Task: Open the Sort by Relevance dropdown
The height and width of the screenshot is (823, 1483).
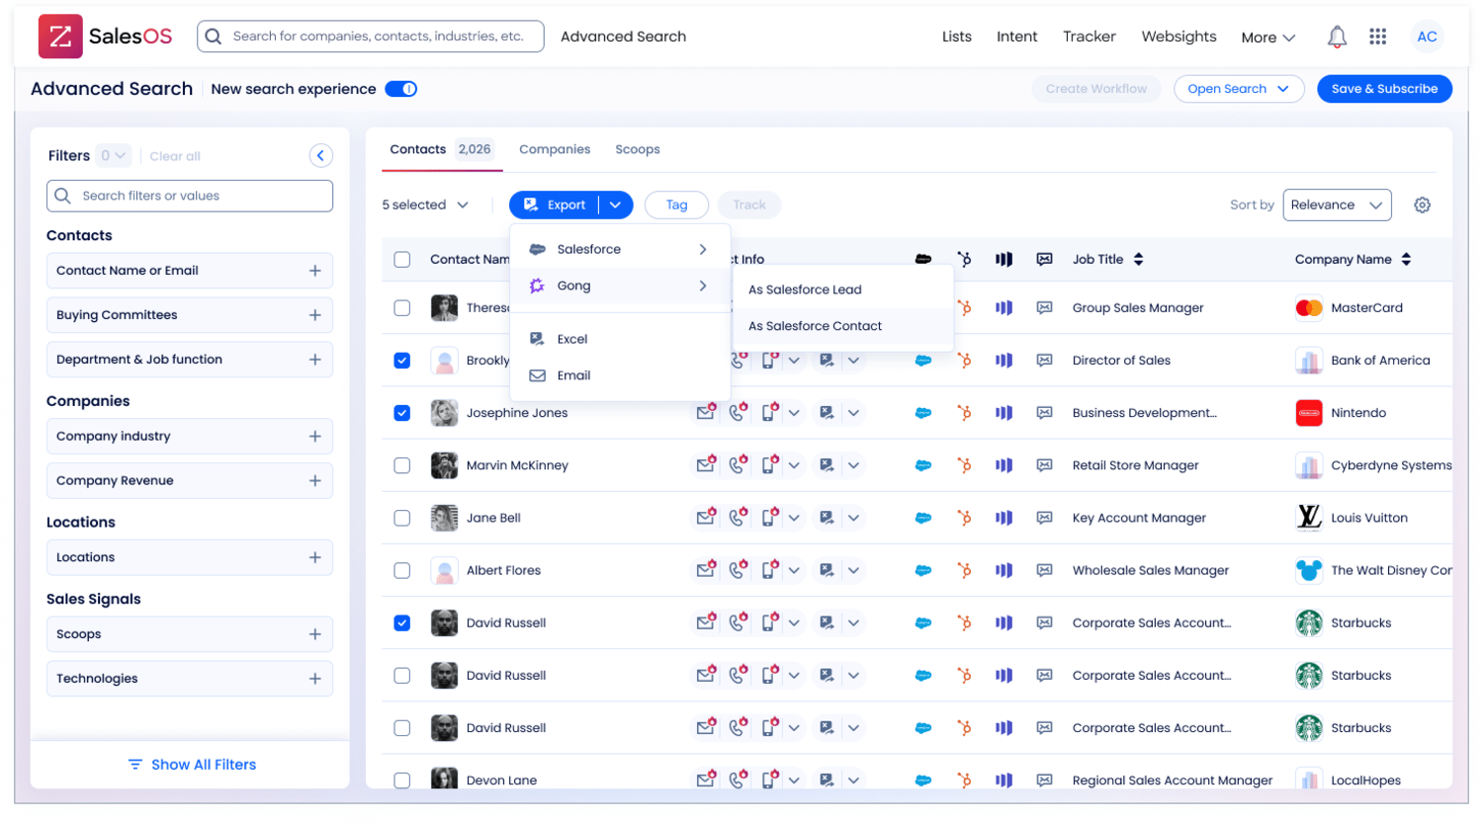Action: pos(1337,206)
